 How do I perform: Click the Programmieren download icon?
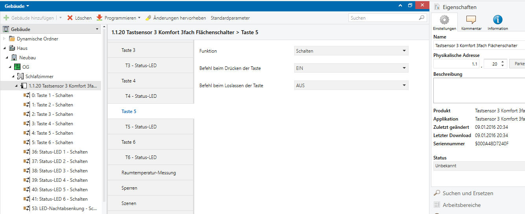point(99,18)
